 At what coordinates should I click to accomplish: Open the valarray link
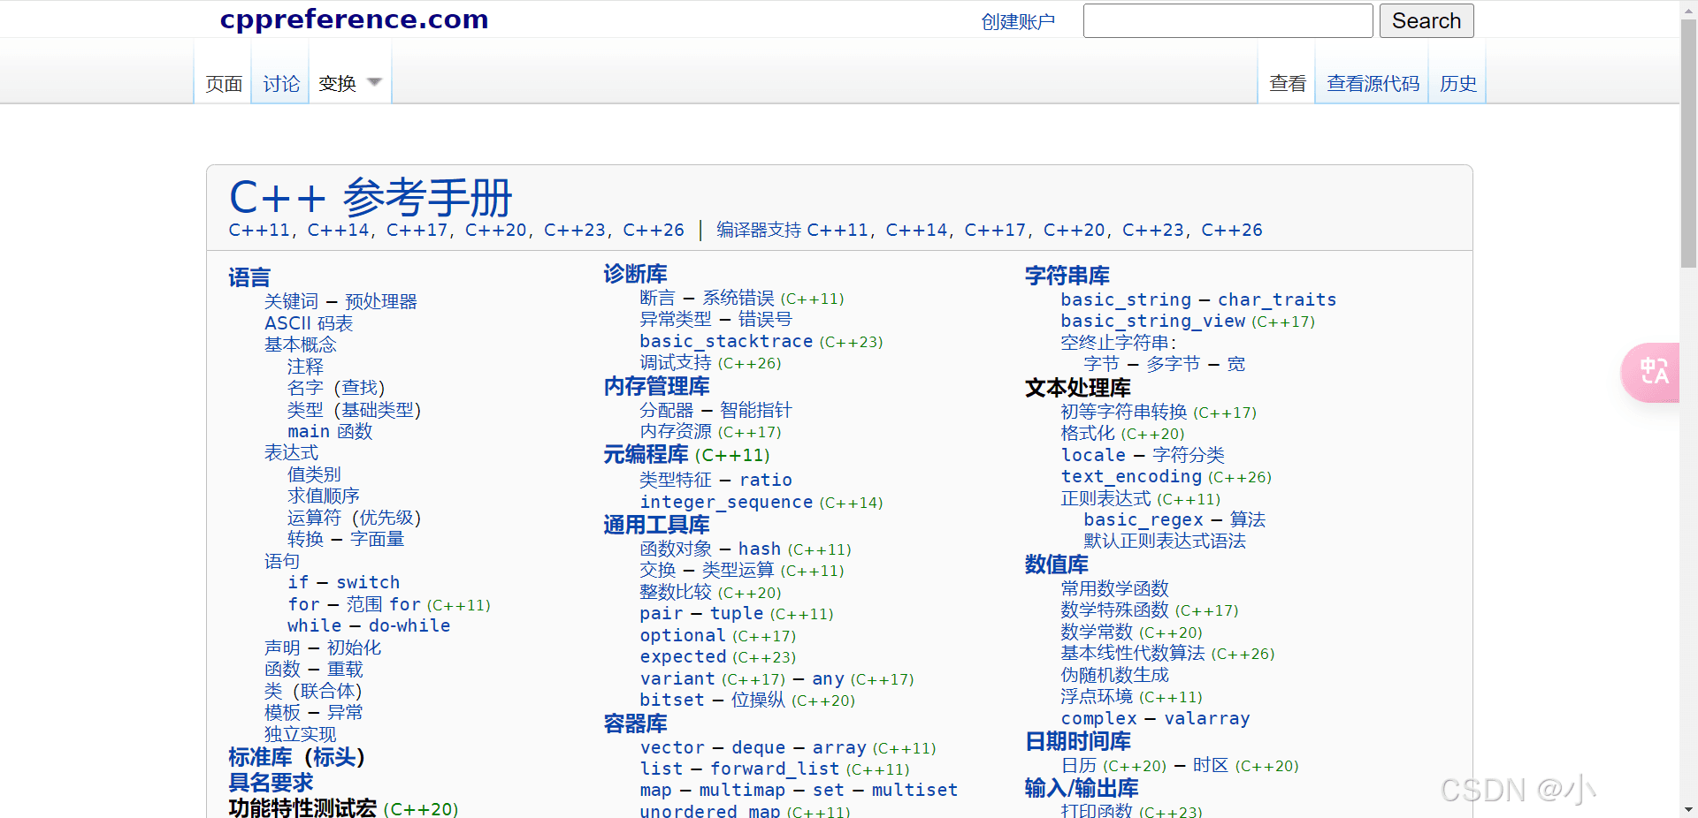[1207, 718]
